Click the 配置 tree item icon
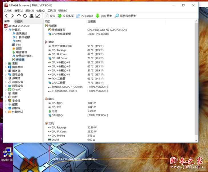The width and height of the screenshot is (208, 172). tap(10, 104)
